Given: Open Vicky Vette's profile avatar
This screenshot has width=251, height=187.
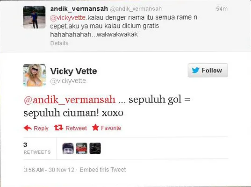Looking at the screenshot, I should (x=35, y=75).
